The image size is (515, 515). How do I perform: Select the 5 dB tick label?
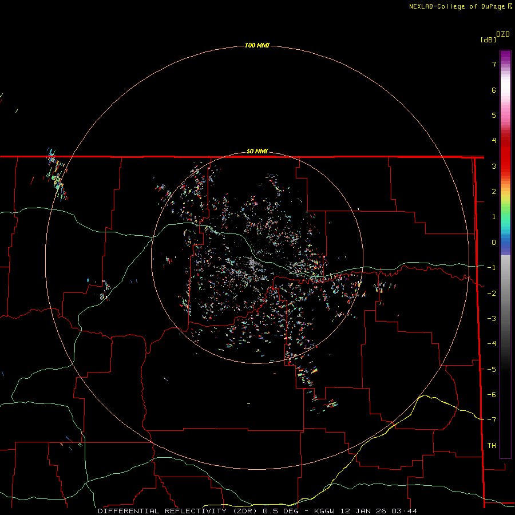point(494,115)
